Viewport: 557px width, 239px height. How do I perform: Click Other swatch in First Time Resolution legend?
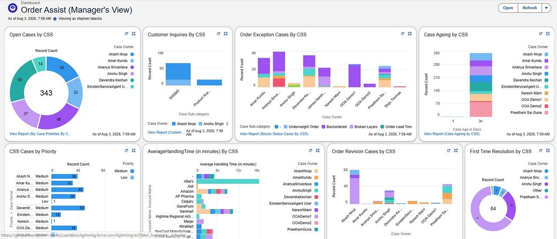(546, 190)
